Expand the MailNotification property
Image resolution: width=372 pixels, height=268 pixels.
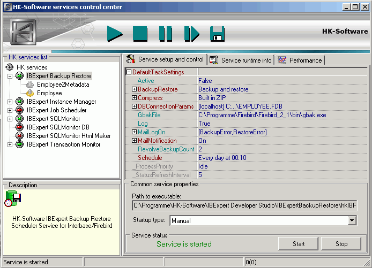(x=135, y=140)
